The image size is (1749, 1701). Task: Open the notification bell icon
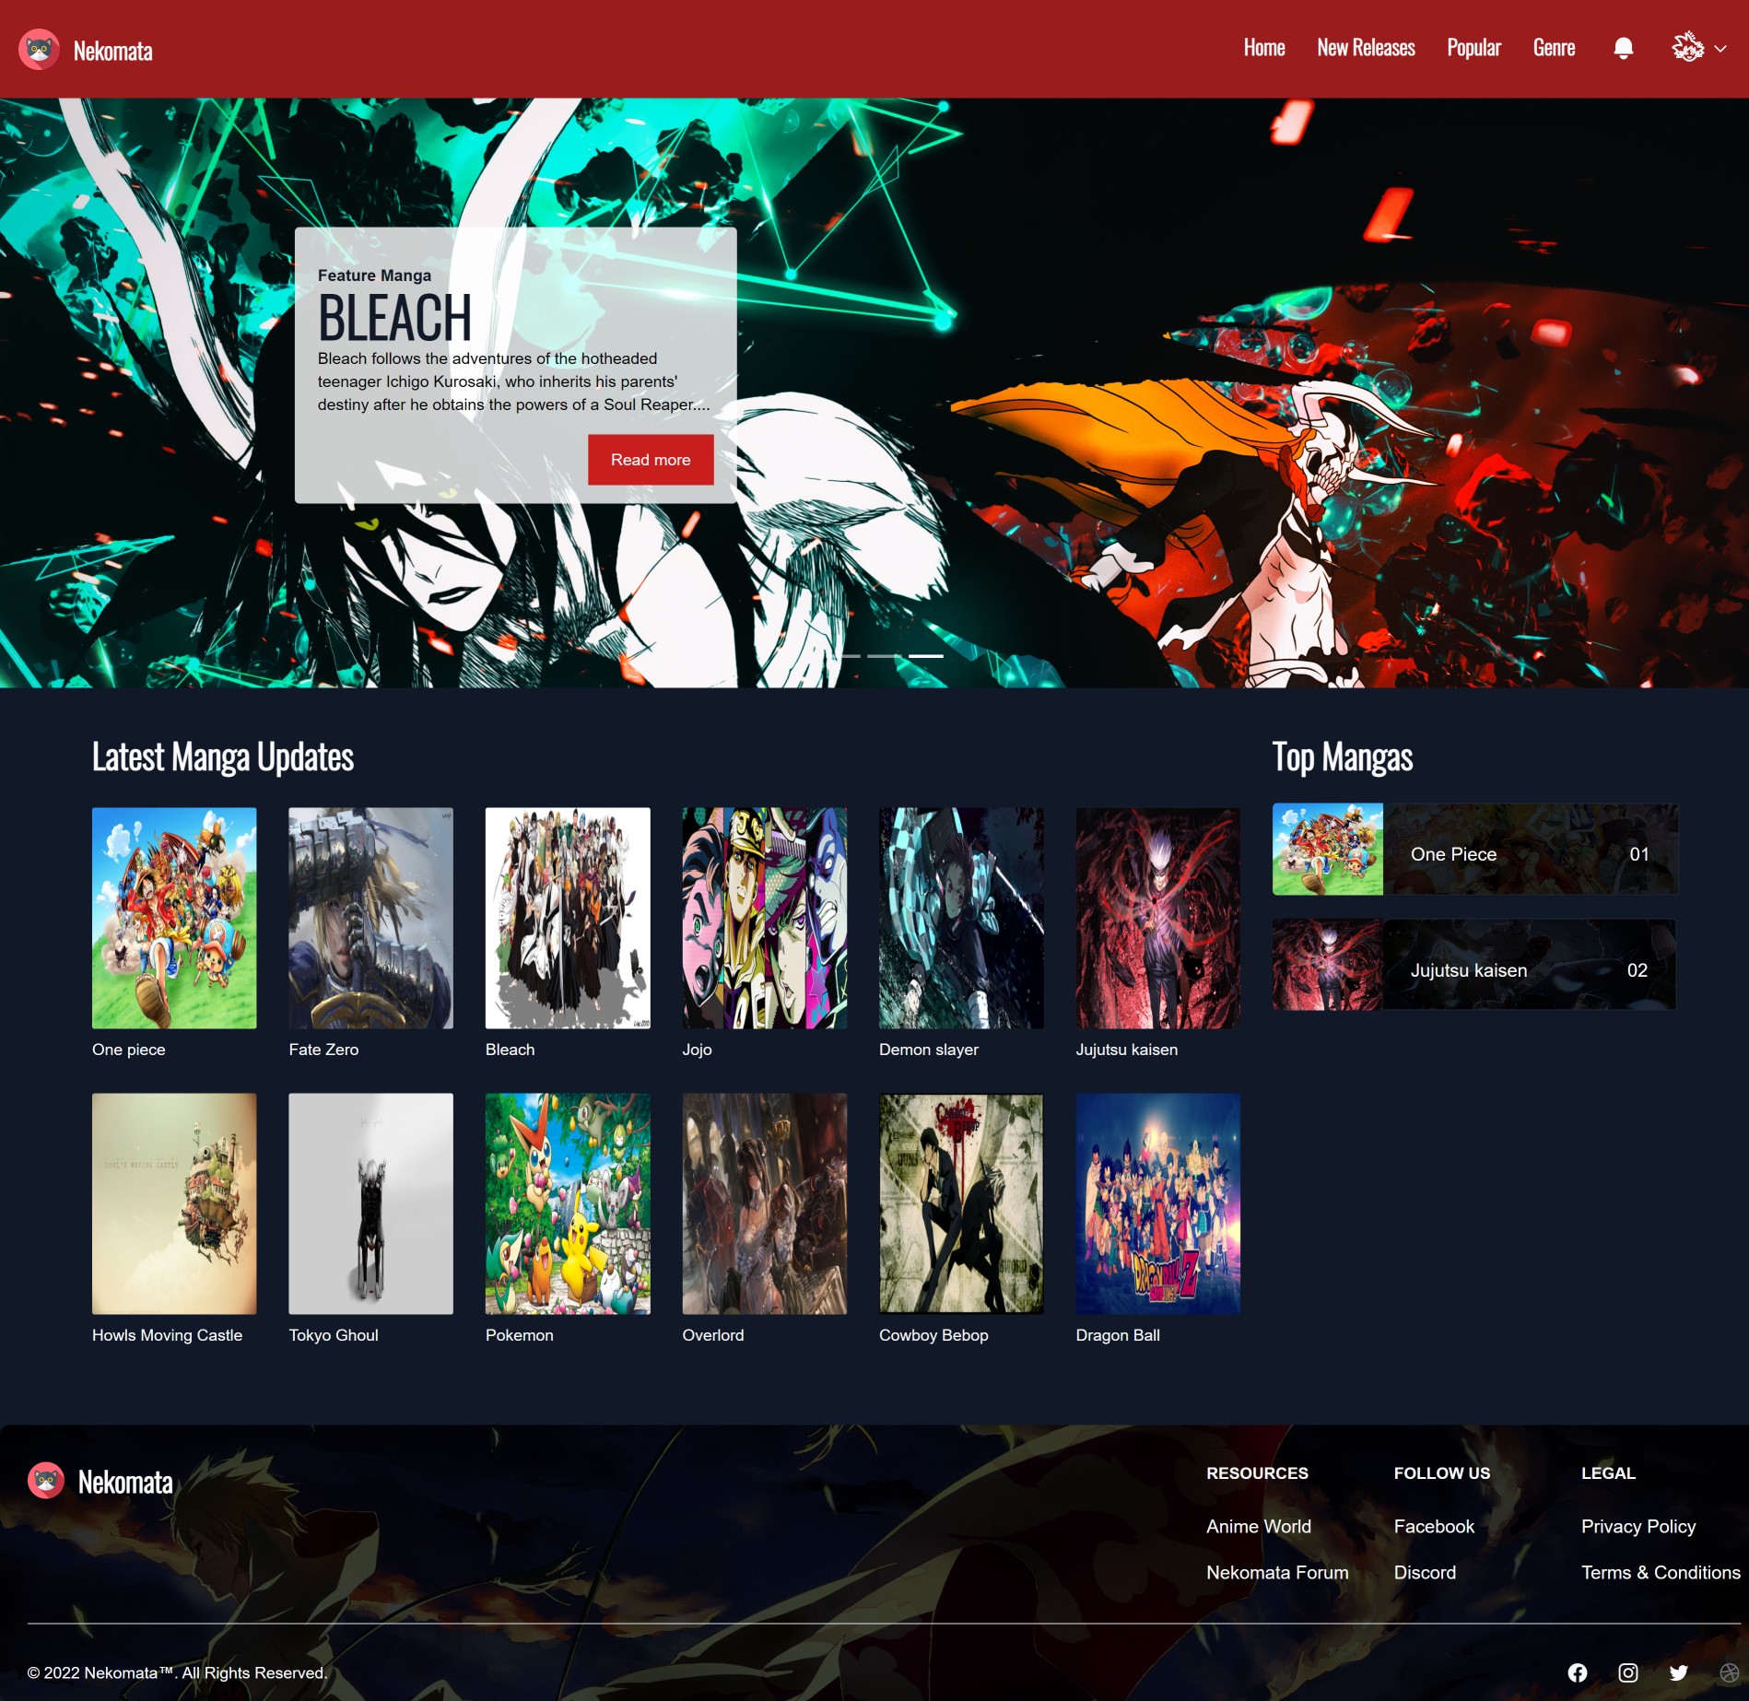click(x=1624, y=47)
